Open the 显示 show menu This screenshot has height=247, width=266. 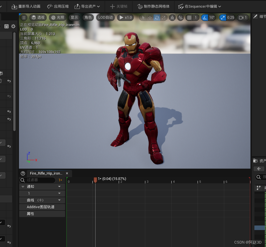coord(74,18)
